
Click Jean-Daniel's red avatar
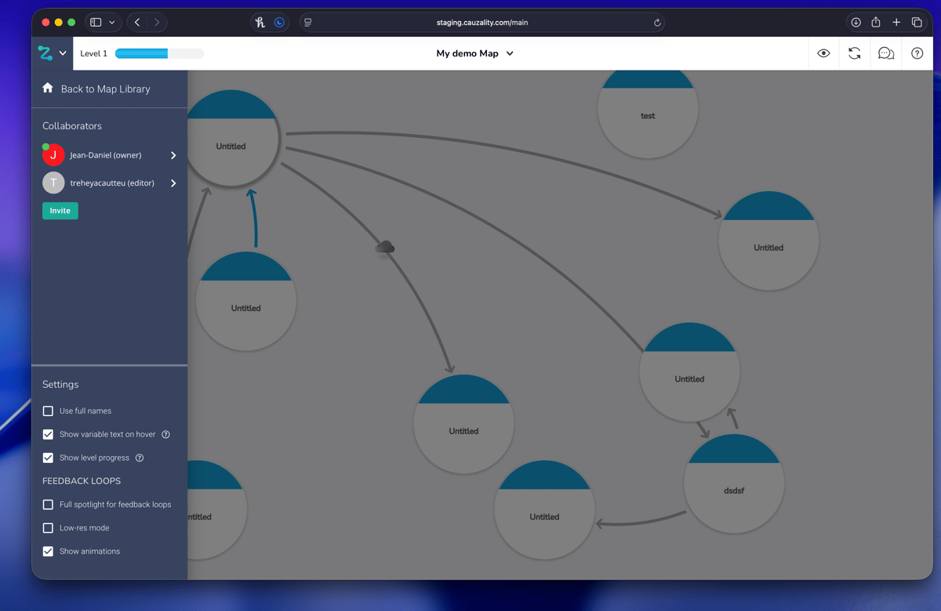click(x=53, y=155)
